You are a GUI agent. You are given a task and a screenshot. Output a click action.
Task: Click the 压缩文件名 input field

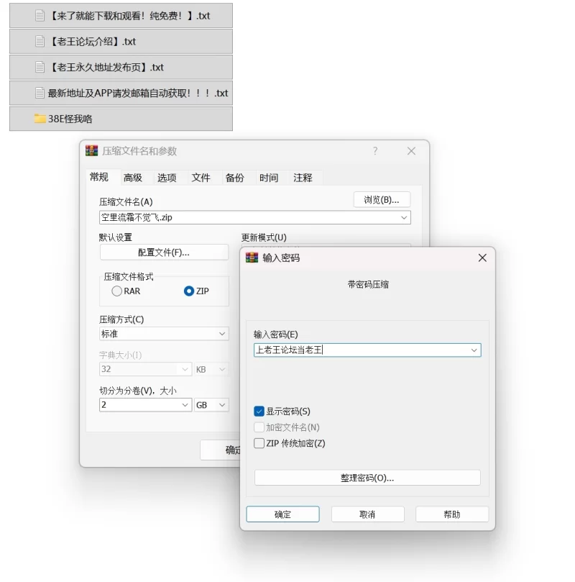(254, 217)
